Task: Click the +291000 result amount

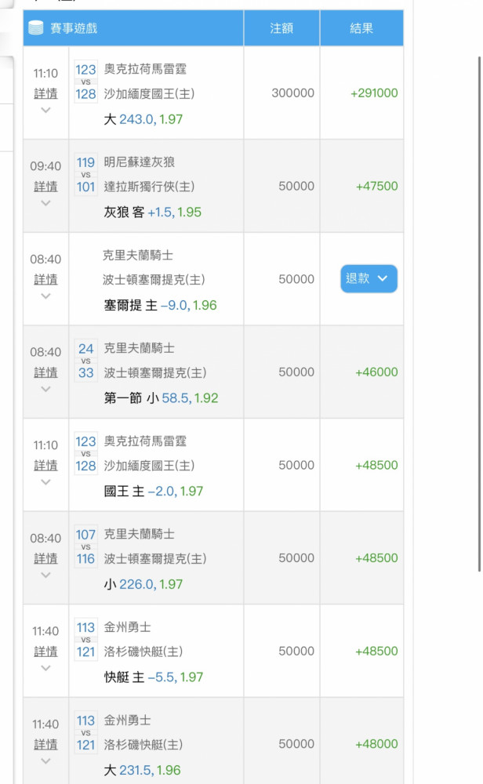Action: [374, 93]
